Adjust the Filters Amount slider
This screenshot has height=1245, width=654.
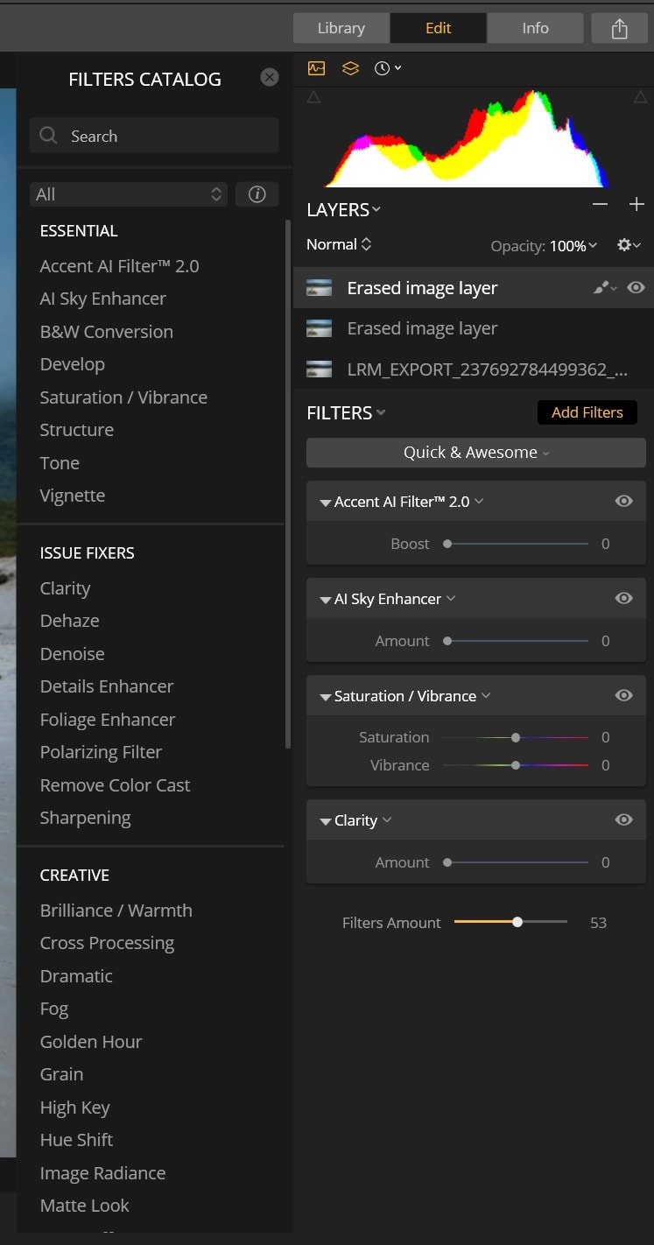(511, 922)
